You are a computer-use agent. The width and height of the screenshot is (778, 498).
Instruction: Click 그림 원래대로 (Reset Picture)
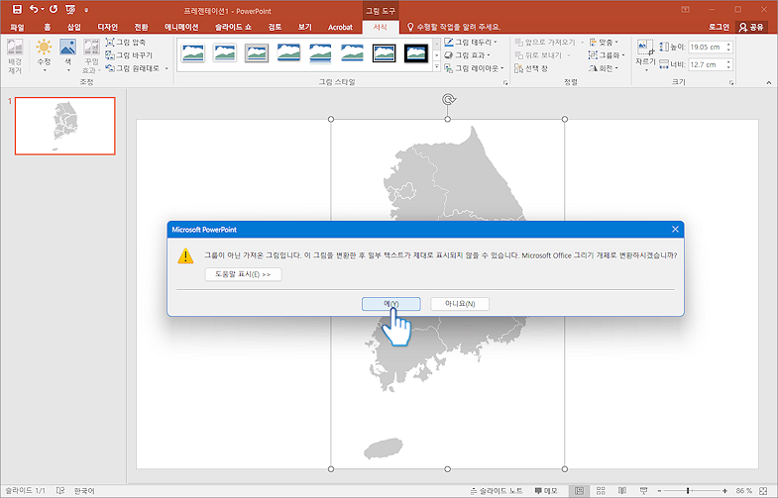[x=133, y=68]
